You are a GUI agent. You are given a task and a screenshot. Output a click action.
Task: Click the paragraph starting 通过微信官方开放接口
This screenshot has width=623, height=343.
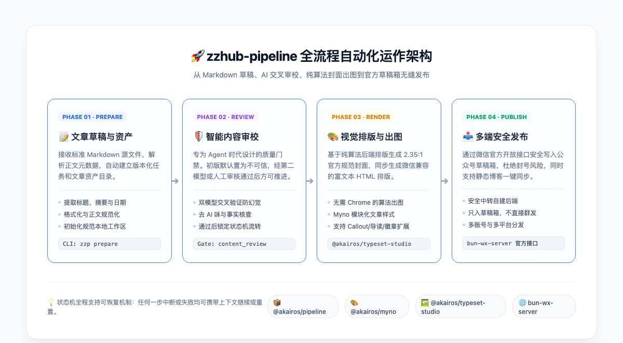(513, 165)
